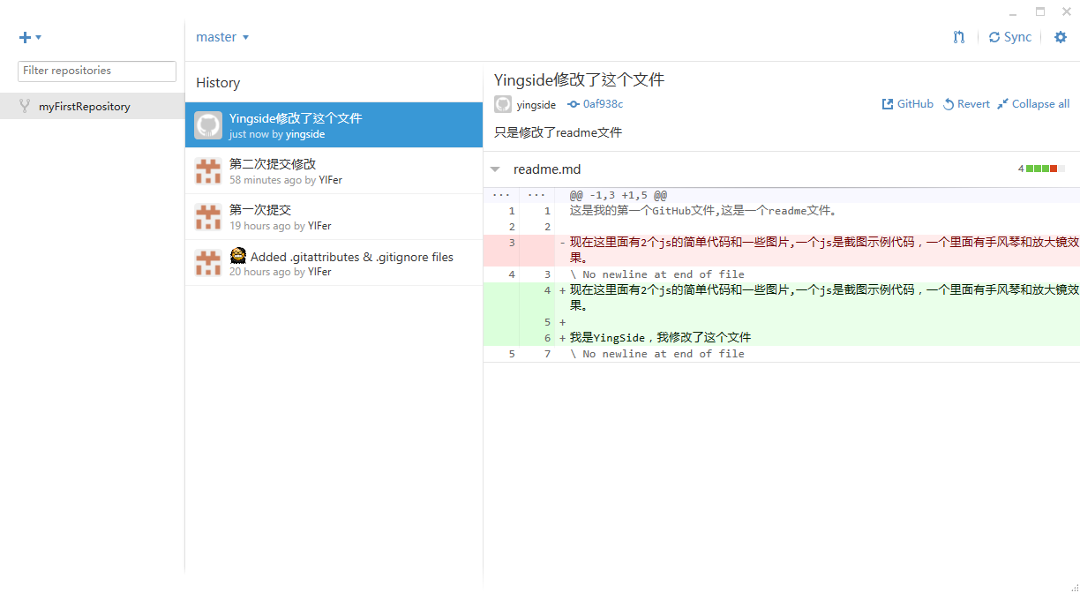Select the 第一次提交 commit
Screen dimensions: 1080x593
coord(334,217)
